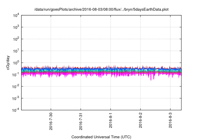Click the 10^-4 y-axis tick label

tap(16, 110)
